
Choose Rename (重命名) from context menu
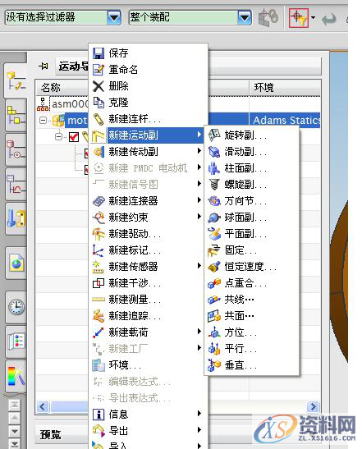[148, 69]
